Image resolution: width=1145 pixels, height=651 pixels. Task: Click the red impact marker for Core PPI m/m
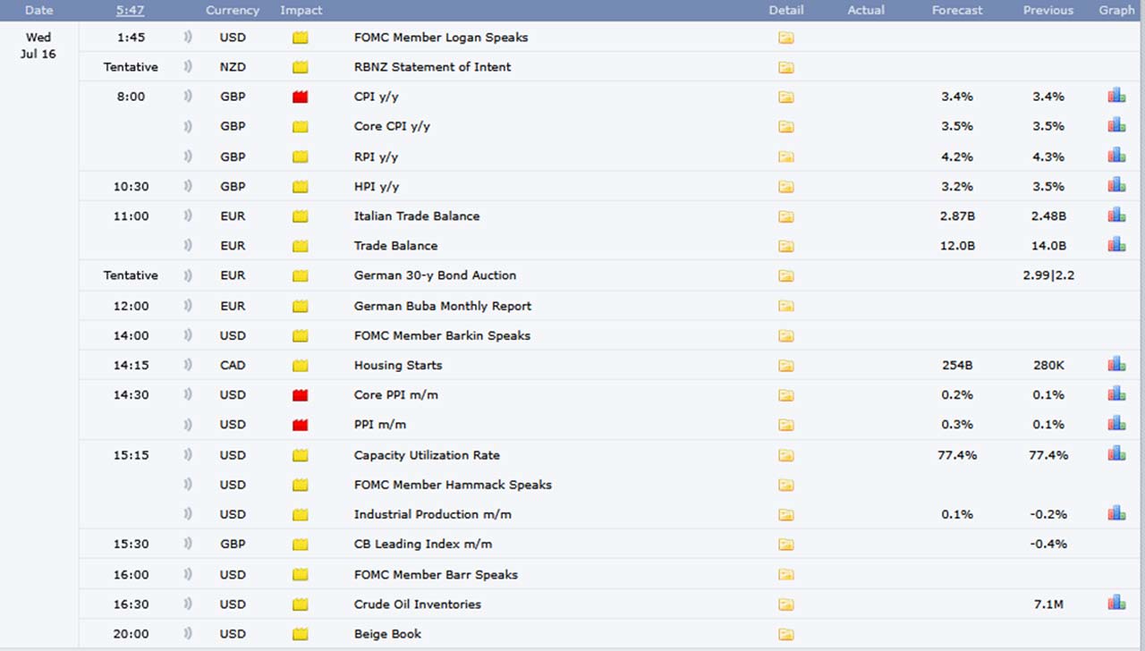tap(301, 395)
